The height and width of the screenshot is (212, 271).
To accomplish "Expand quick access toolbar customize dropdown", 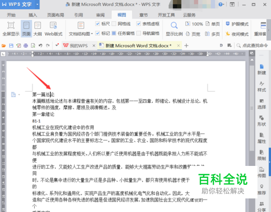I will pos(57,45).
